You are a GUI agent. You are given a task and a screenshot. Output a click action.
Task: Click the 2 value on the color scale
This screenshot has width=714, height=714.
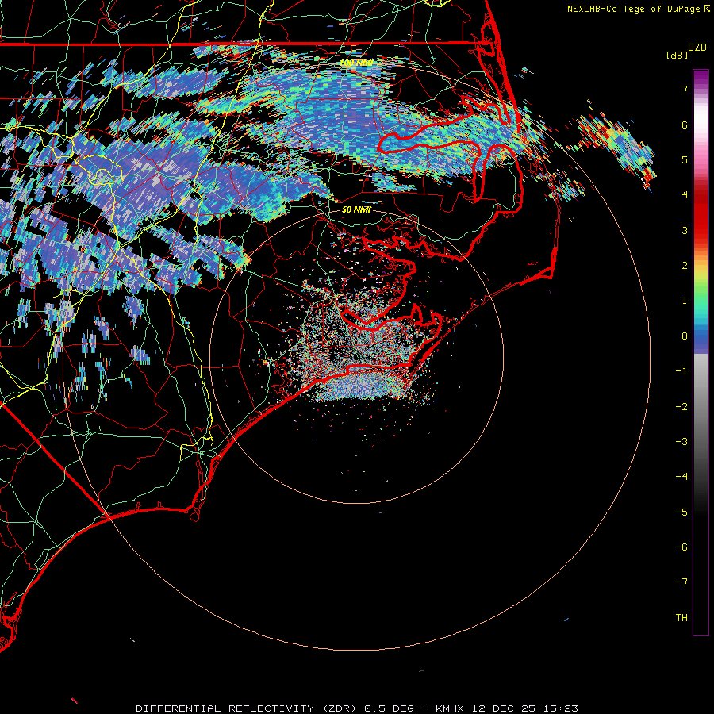coord(685,266)
